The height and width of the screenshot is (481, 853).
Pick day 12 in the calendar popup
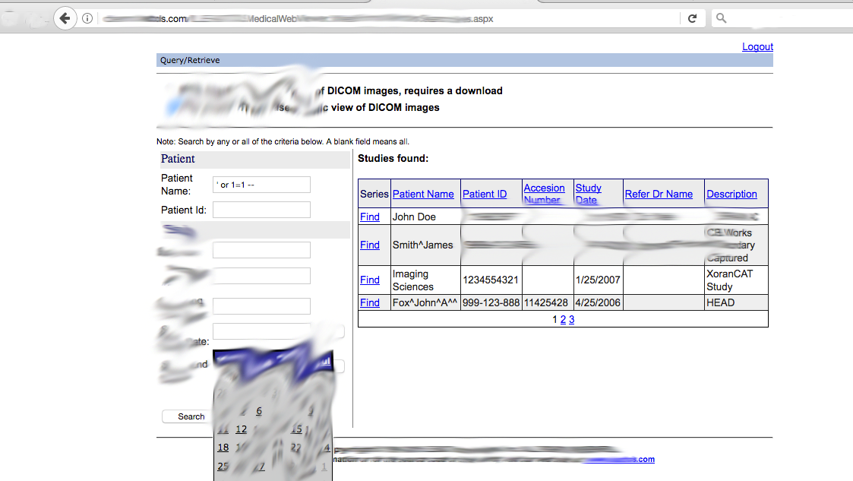point(241,429)
